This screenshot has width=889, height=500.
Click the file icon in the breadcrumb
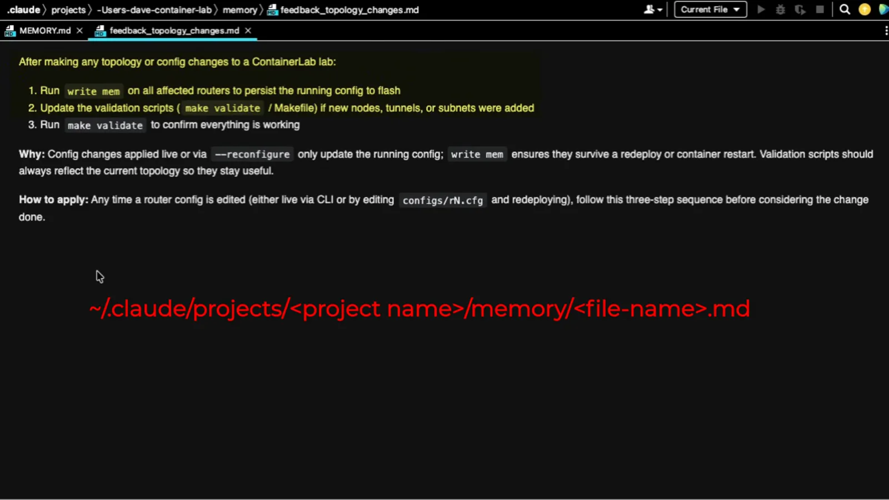click(272, 9)
